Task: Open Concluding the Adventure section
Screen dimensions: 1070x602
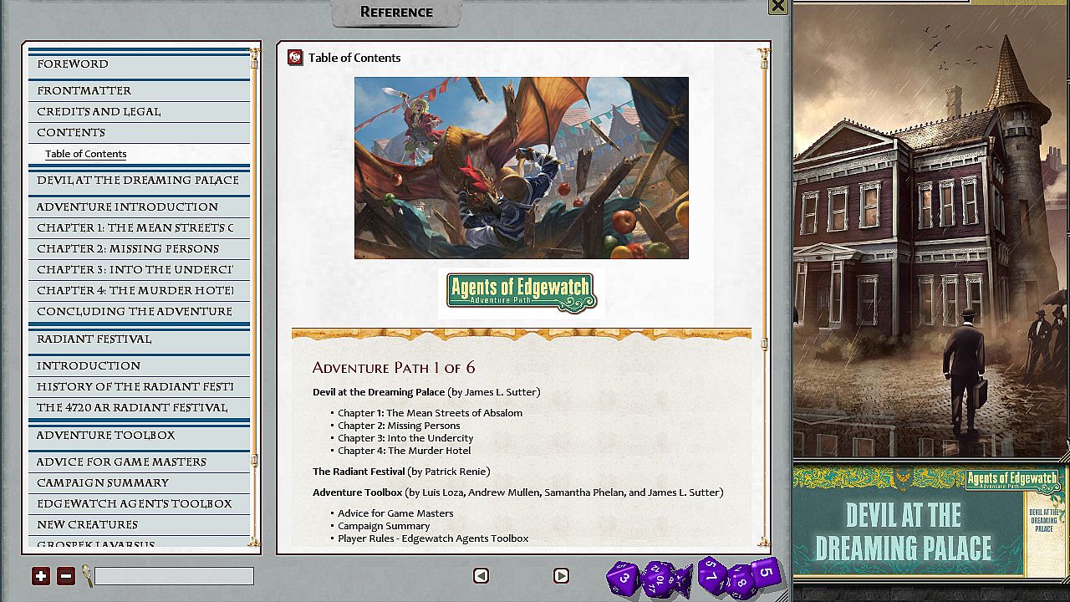Action: (139, 311)
